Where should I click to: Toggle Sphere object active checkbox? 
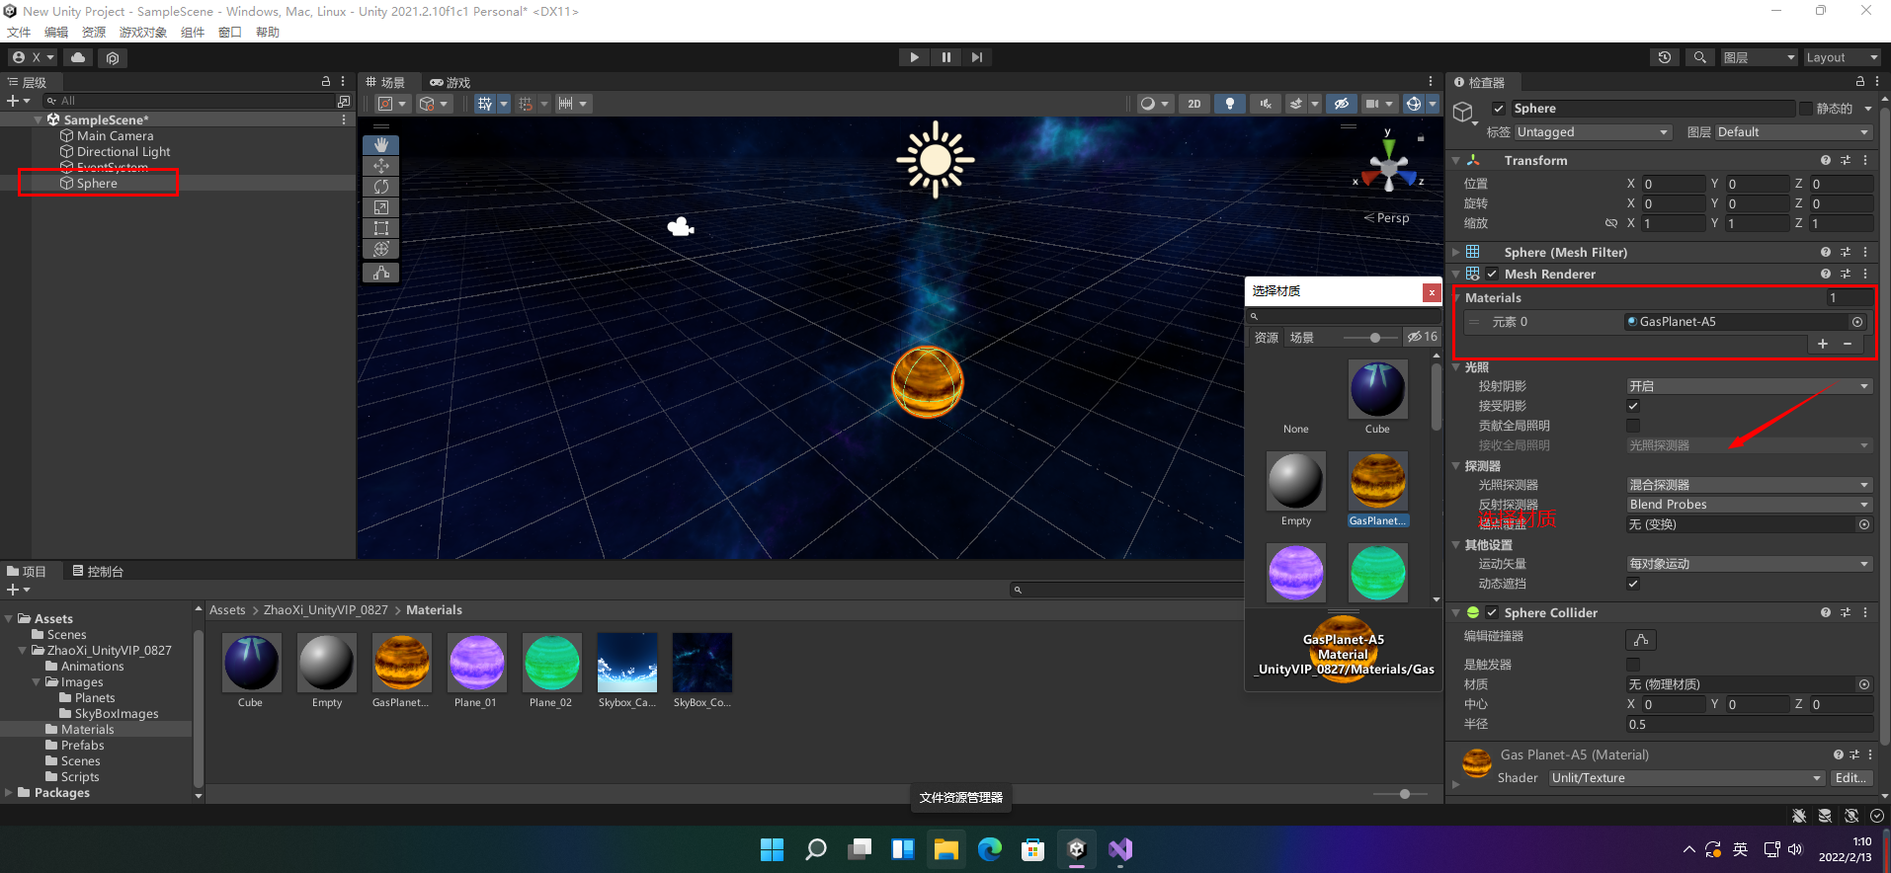point(1499,109)
